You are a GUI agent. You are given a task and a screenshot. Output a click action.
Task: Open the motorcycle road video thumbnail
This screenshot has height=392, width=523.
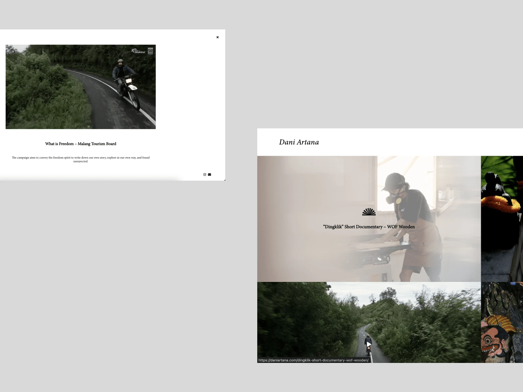coord(369,322)
